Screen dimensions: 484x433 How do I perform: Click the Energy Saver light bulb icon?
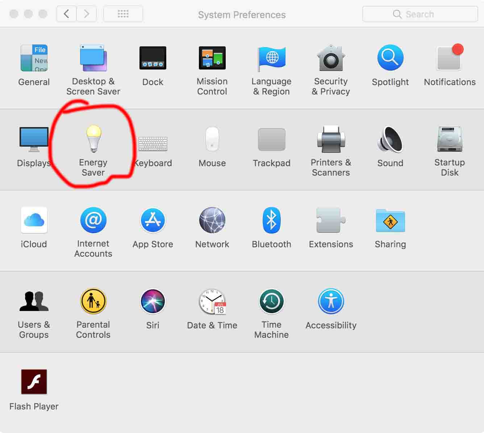point(93,139)
